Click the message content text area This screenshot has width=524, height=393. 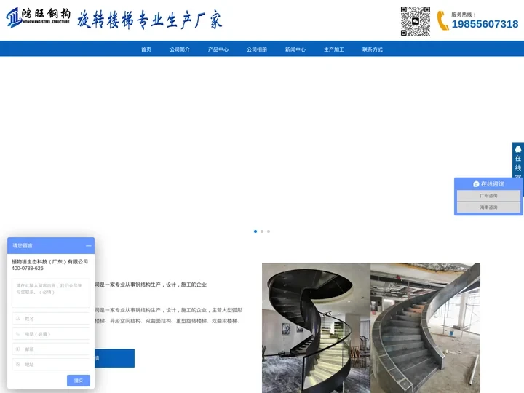(x=51, y=293)
